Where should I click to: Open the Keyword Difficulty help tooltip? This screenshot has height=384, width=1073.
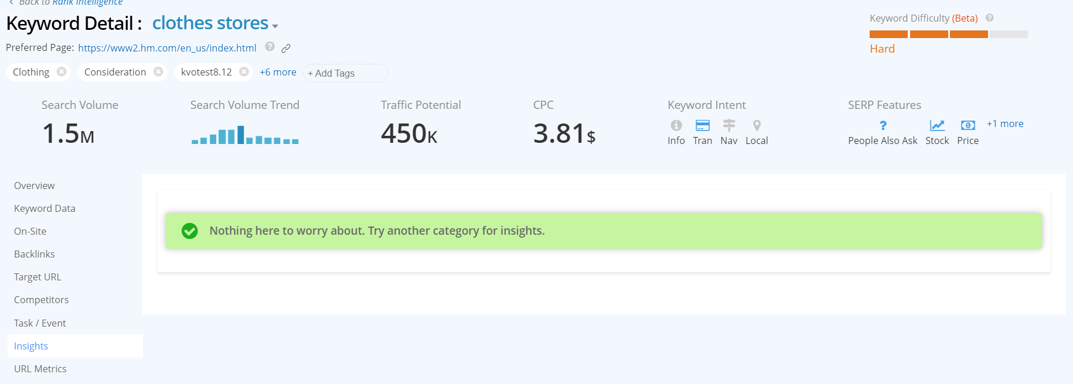coord(990,18)
